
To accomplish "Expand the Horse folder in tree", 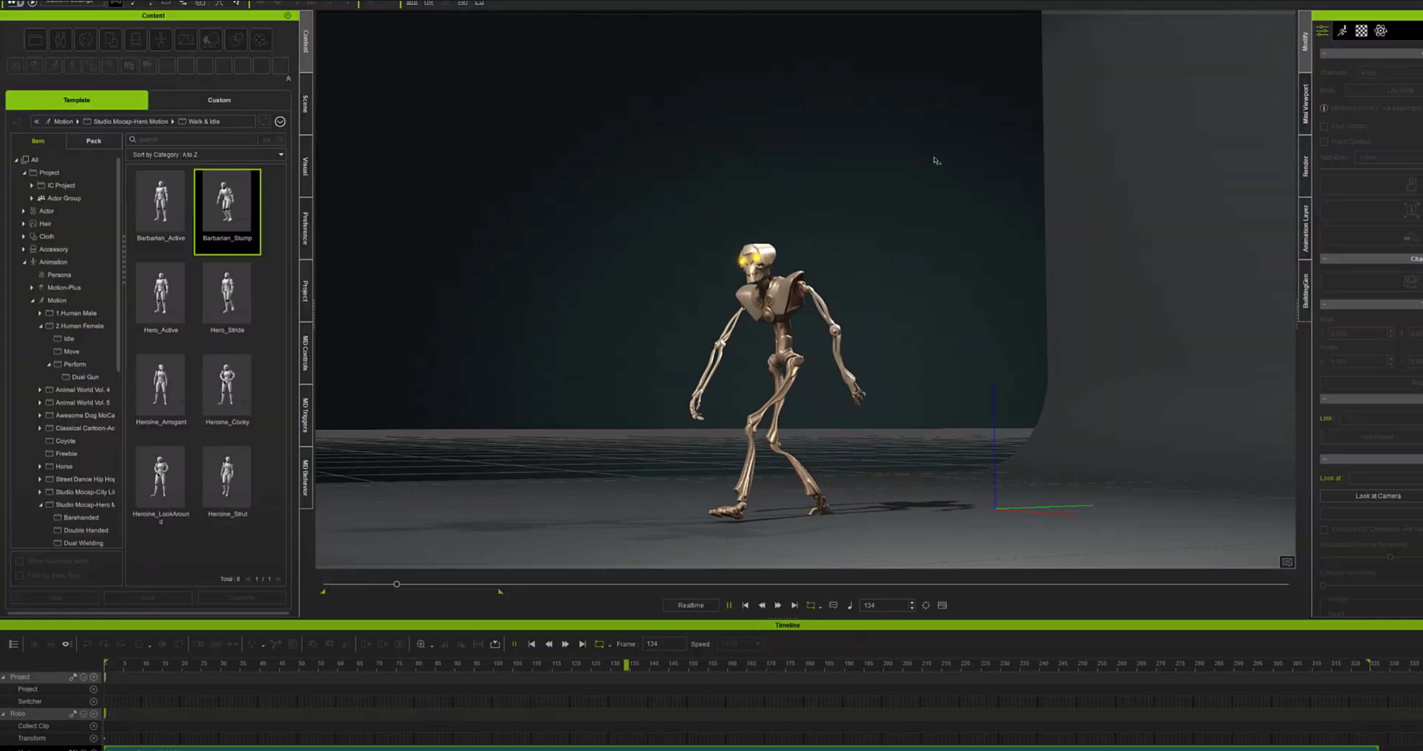I will click(40, 467).
